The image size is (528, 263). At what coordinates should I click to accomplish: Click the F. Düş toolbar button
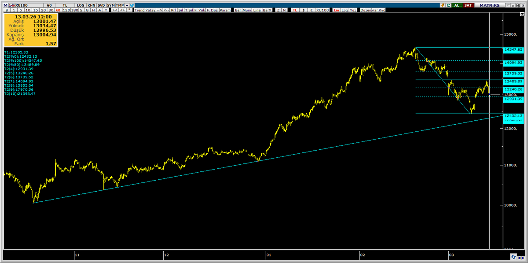pos(212,10)
